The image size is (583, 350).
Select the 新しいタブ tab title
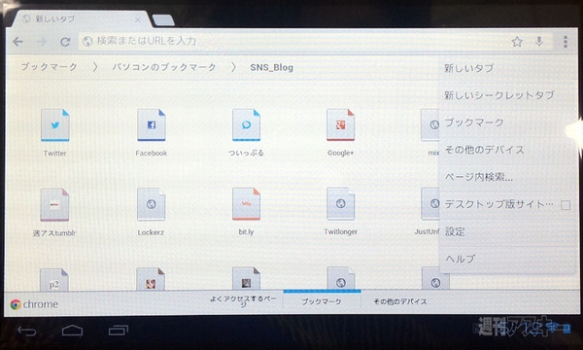(x=55, y=19)
